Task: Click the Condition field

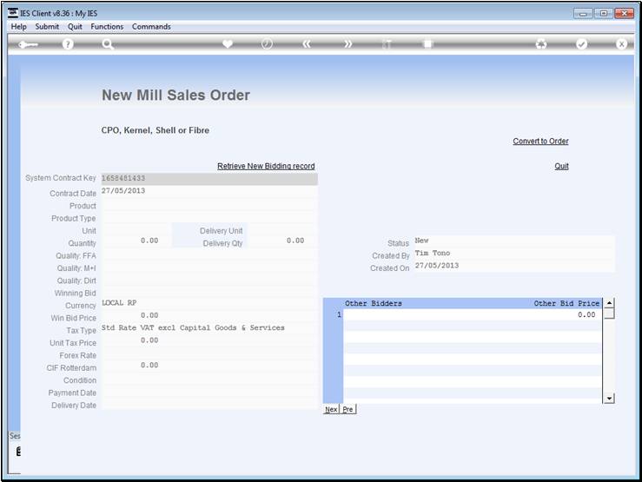Action: point(209,378)
